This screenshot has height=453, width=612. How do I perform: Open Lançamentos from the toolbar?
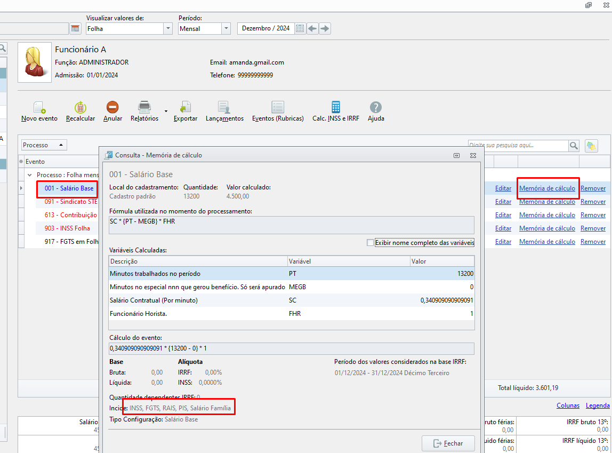tap(224, 107)
